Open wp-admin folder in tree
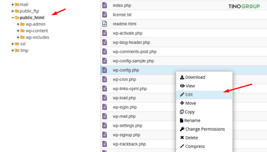This screenshot has height=152, width=267. tap(35, 24)
